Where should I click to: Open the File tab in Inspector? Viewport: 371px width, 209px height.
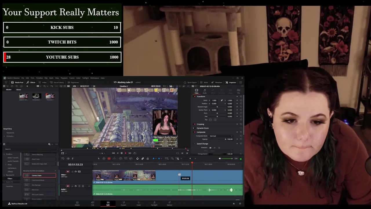coord(239,91)
